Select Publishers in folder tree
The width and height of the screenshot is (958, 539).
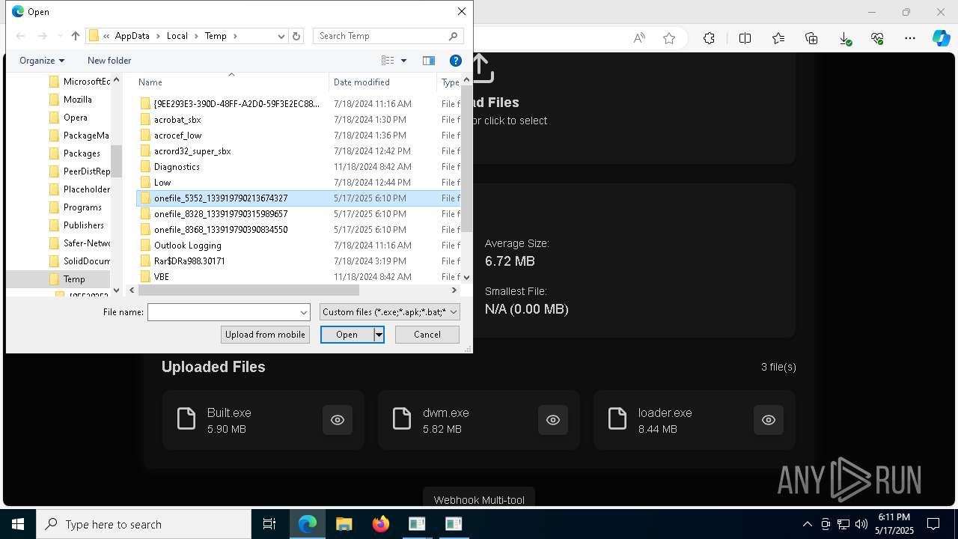pos(84,225)
